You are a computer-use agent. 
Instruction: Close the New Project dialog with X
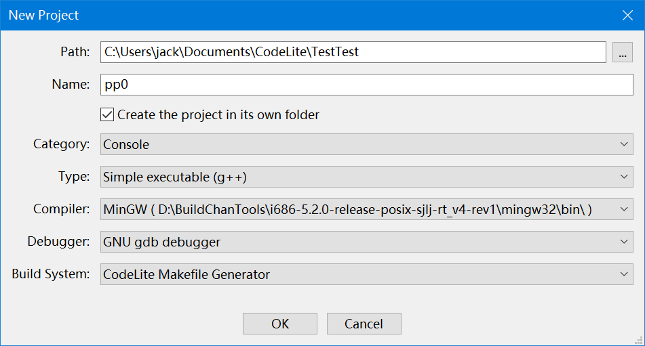coord(628,15)
